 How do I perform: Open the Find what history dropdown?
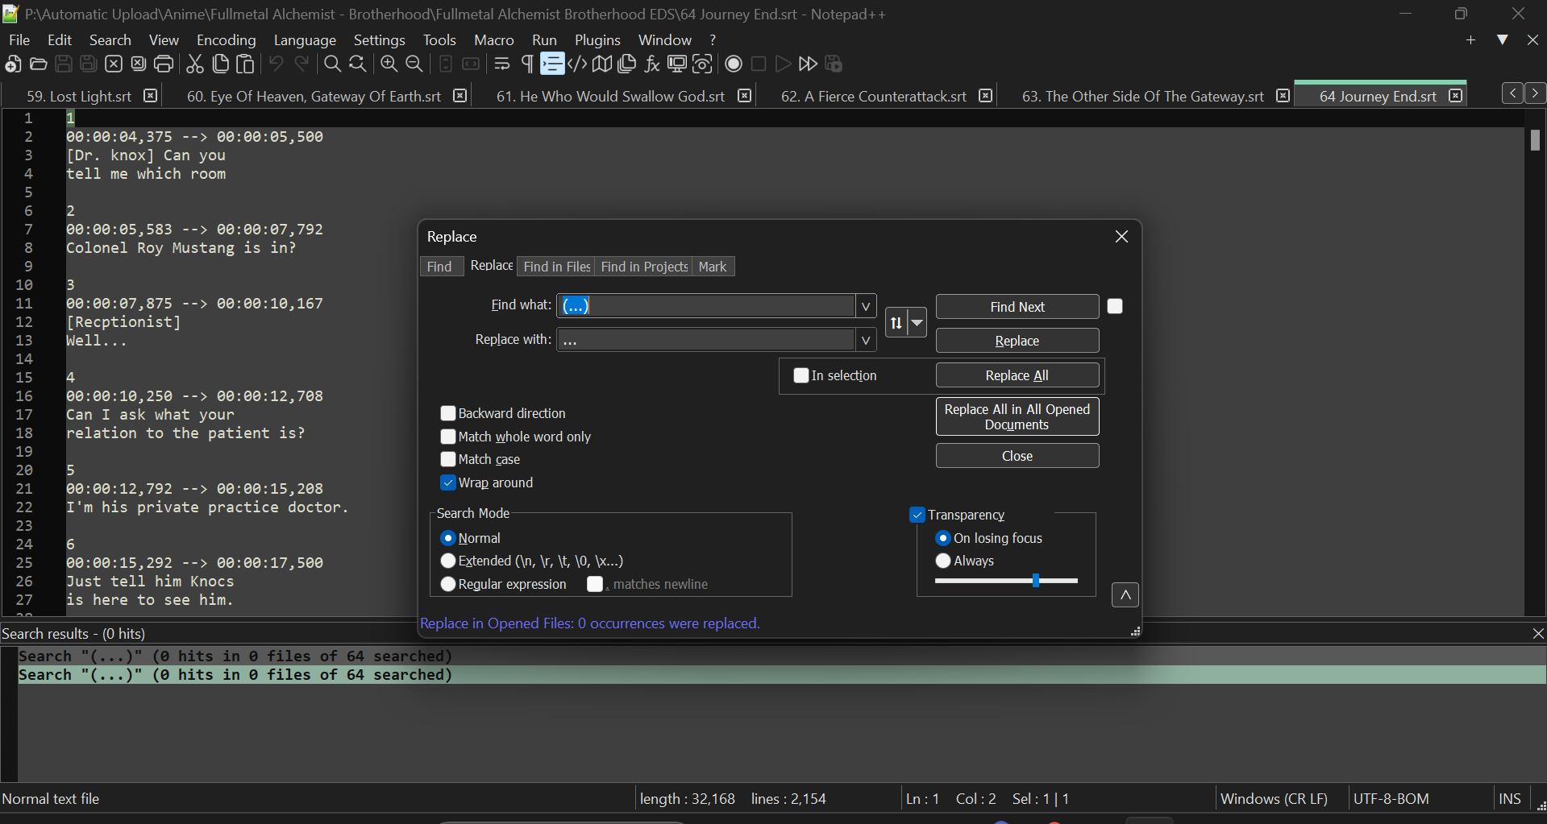pyautogui.click(x=865, y=305)
